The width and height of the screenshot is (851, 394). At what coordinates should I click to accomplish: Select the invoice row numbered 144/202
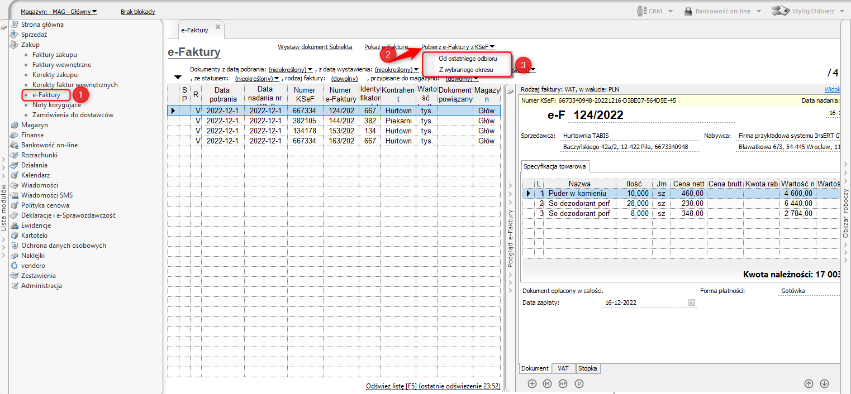[340, 121]
